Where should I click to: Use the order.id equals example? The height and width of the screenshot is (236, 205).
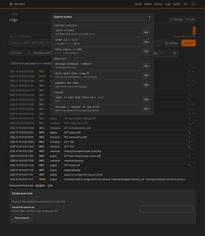[146, 42]
